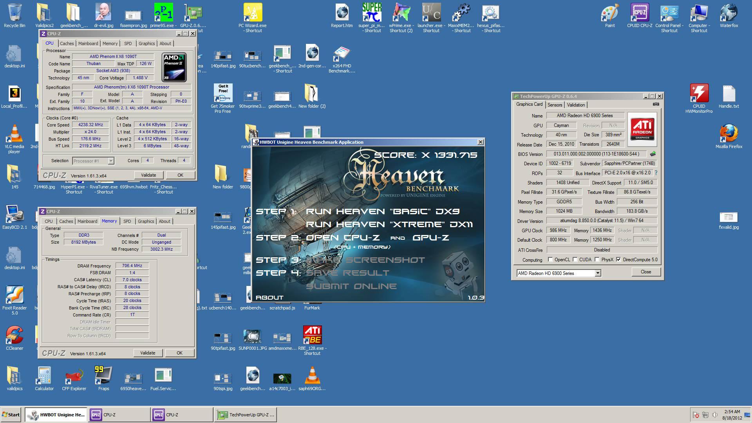
Task: Click the DRAM Frequency value 706.4 MHz
Action: coord(132,266)
